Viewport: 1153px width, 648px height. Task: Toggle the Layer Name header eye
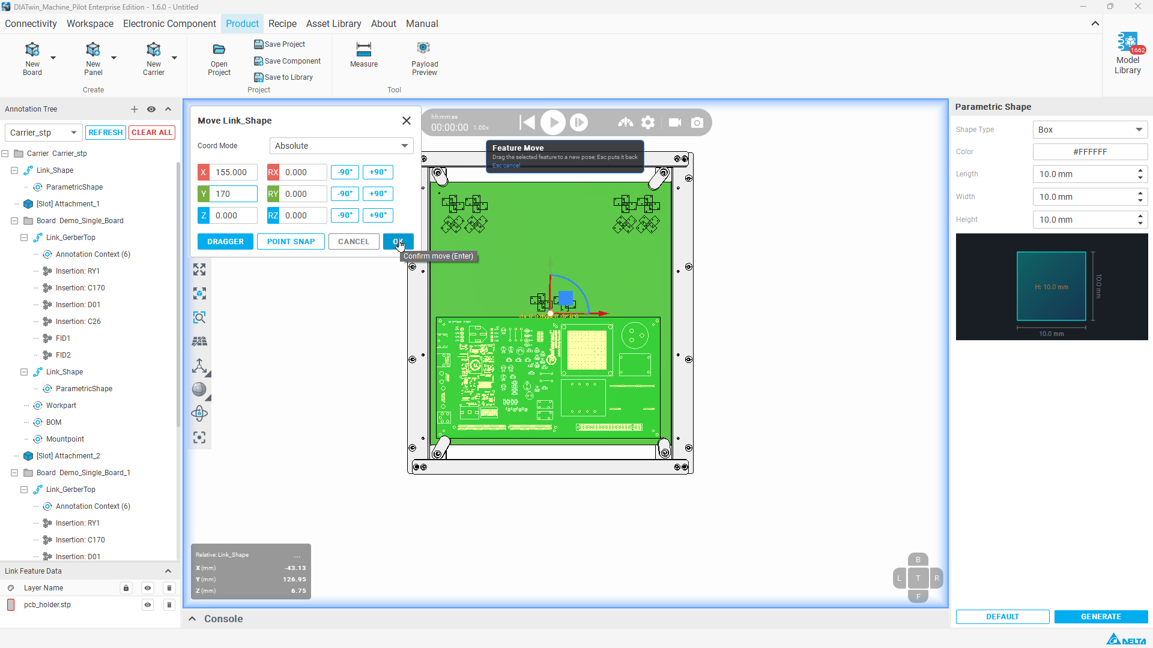148,588
